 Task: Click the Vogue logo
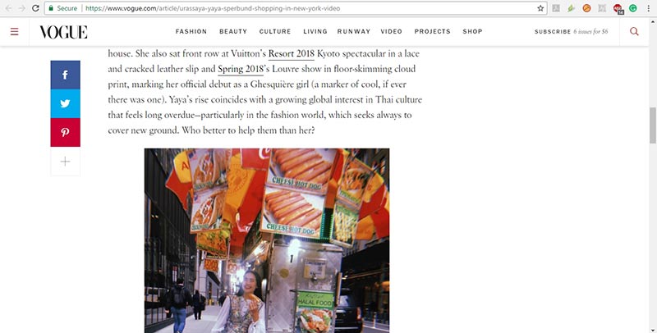point(63,32)
